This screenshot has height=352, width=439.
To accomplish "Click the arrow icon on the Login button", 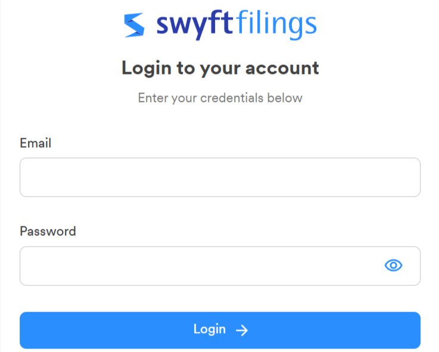I will tap(242, 331).
